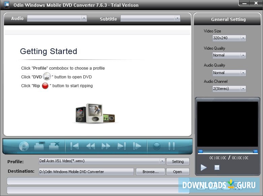Click the left preview trim slider handle
Viewport: 263px width, 196px height.
pos(201,151)
